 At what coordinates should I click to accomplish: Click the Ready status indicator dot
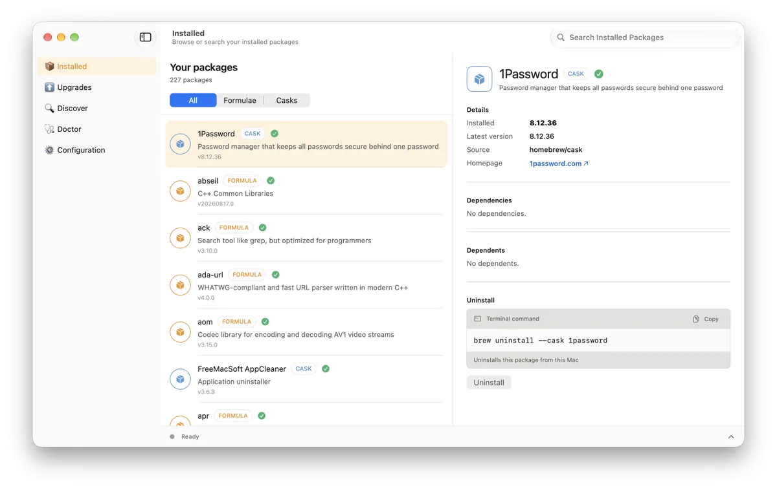[172, 436]
